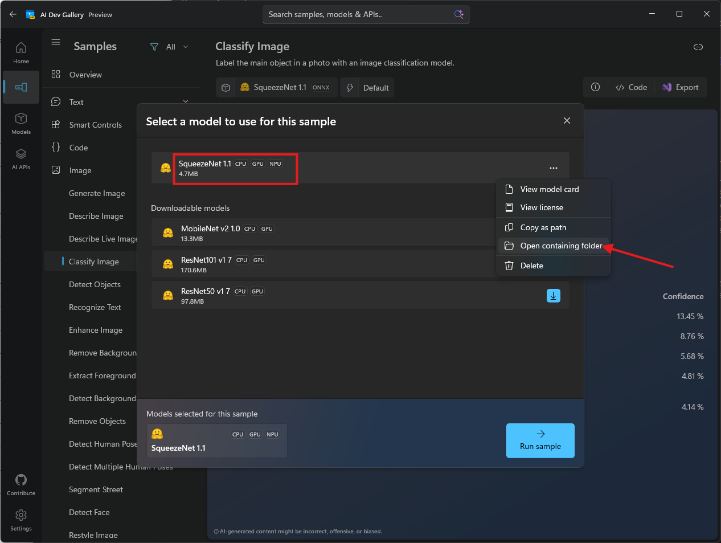Click the Image category icon
The width and height of the screenshot is (721, 543).
(56, 170)
